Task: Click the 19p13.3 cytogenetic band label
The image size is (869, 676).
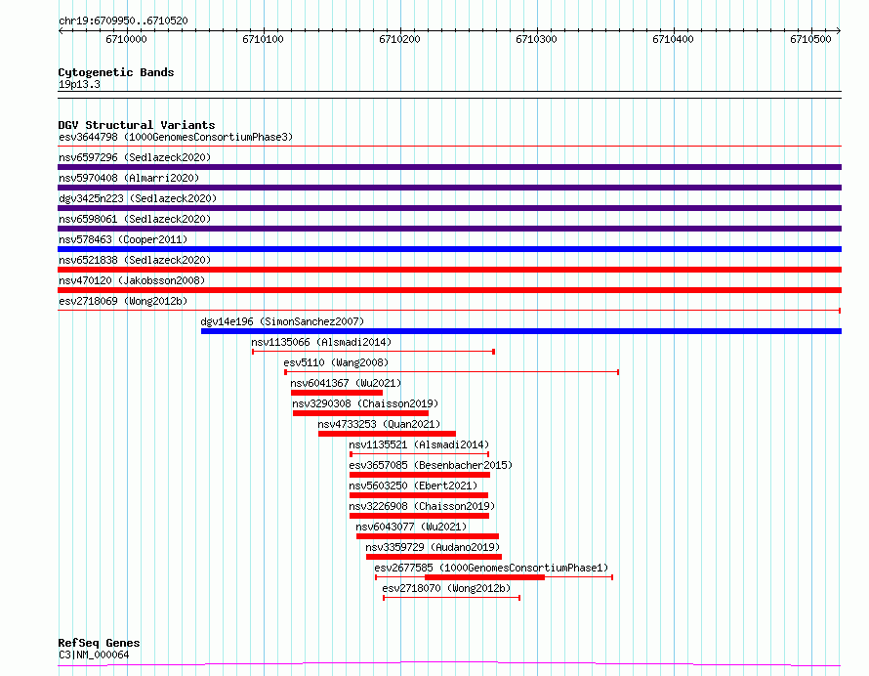Action: coord(79,84)
